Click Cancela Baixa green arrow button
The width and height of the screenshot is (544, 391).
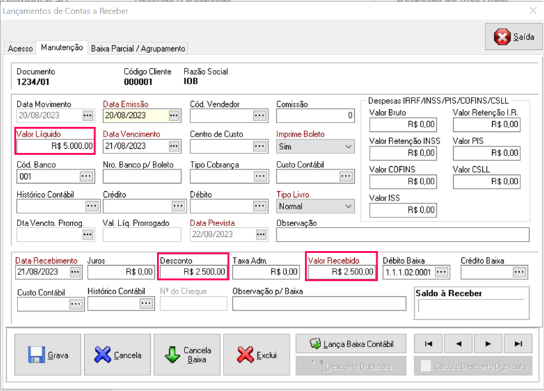click(x=186, y=355)
